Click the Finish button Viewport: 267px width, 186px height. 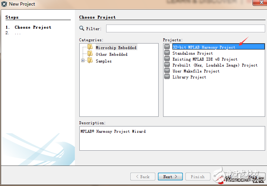click(x=198, y=177)
